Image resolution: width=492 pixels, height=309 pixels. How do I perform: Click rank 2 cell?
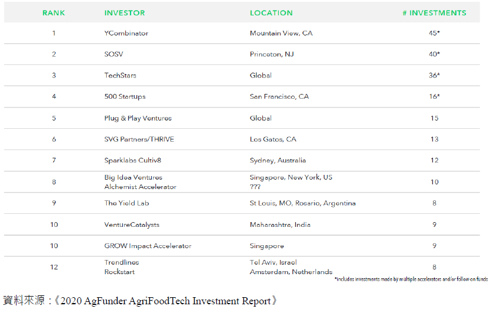point(54,54)
